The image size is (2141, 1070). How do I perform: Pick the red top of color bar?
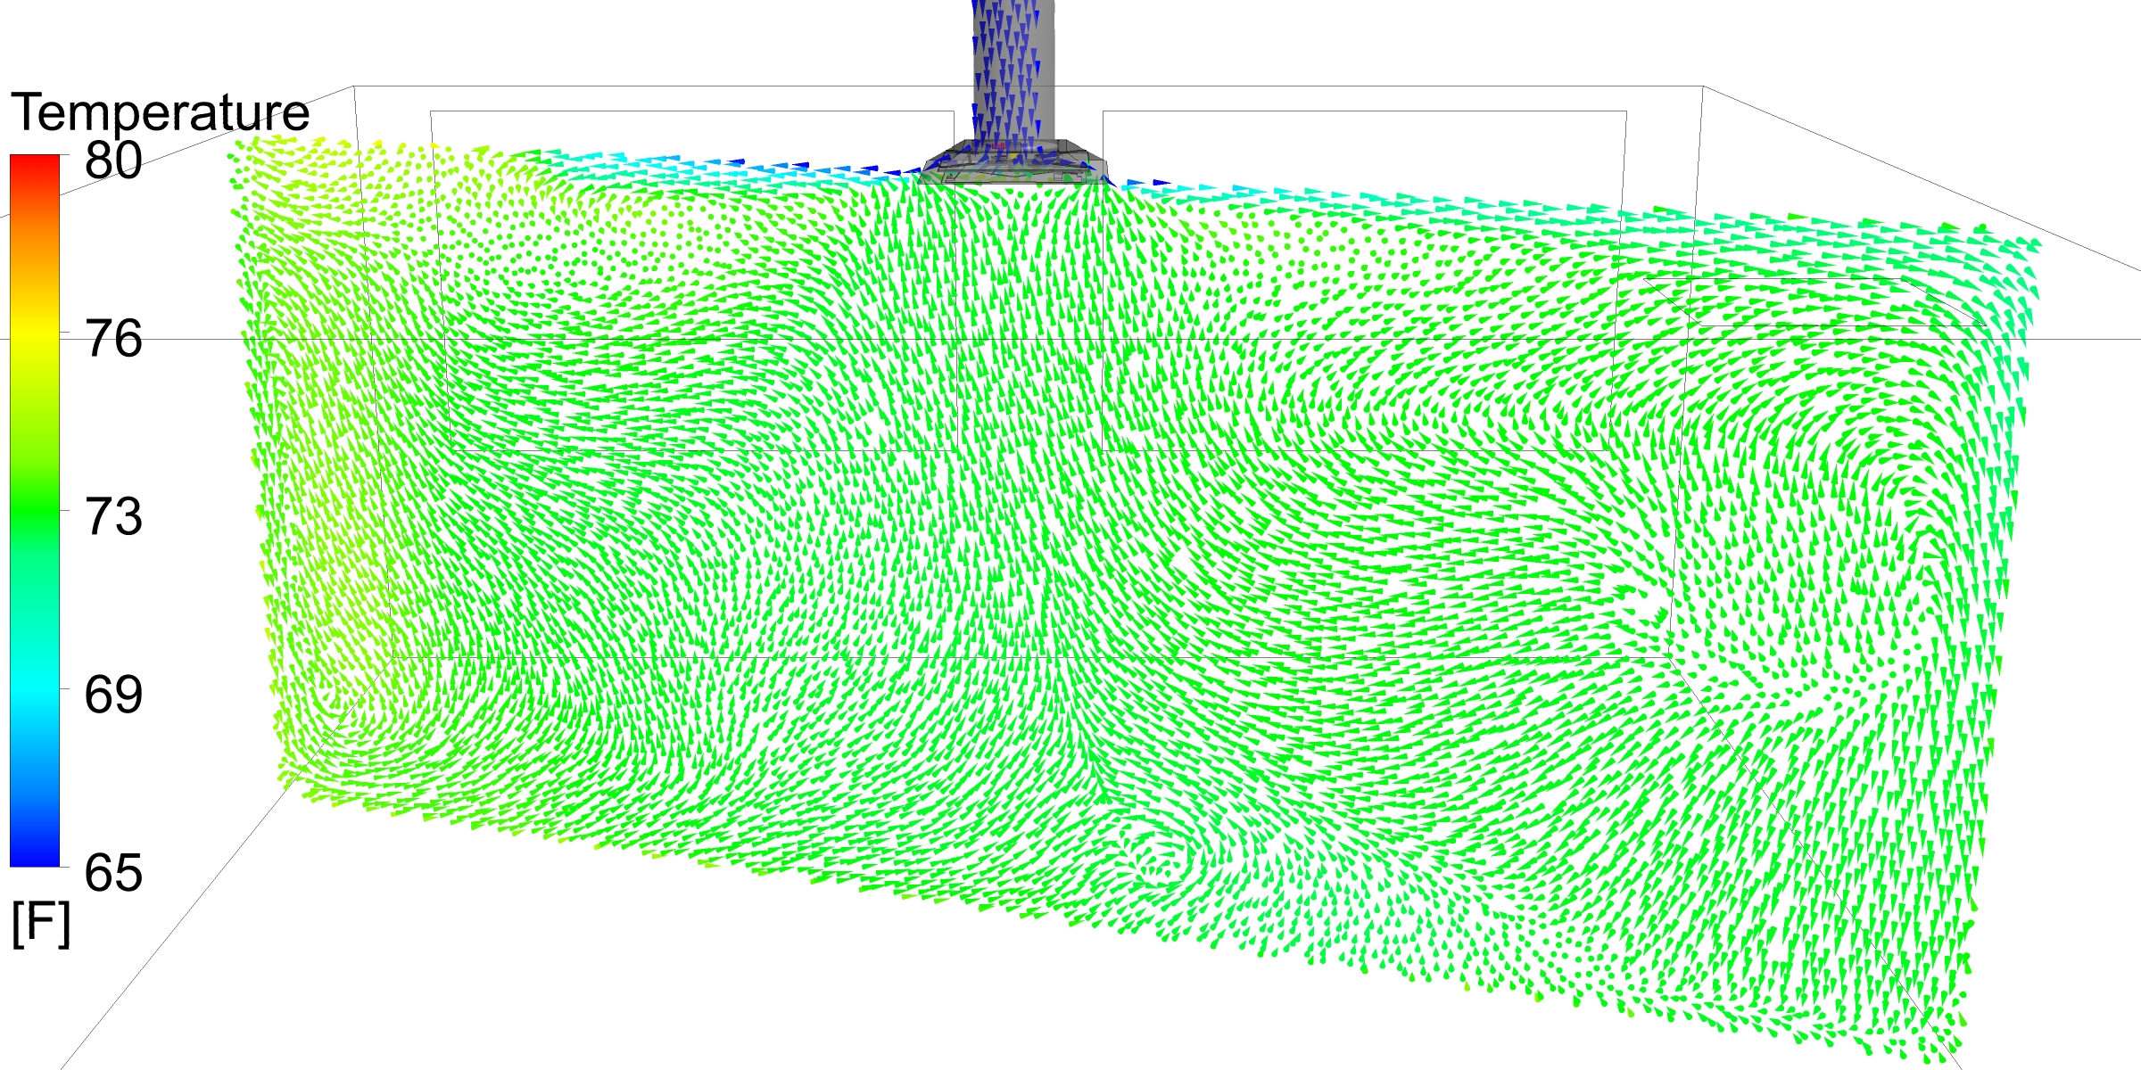[x=35, y=165]
